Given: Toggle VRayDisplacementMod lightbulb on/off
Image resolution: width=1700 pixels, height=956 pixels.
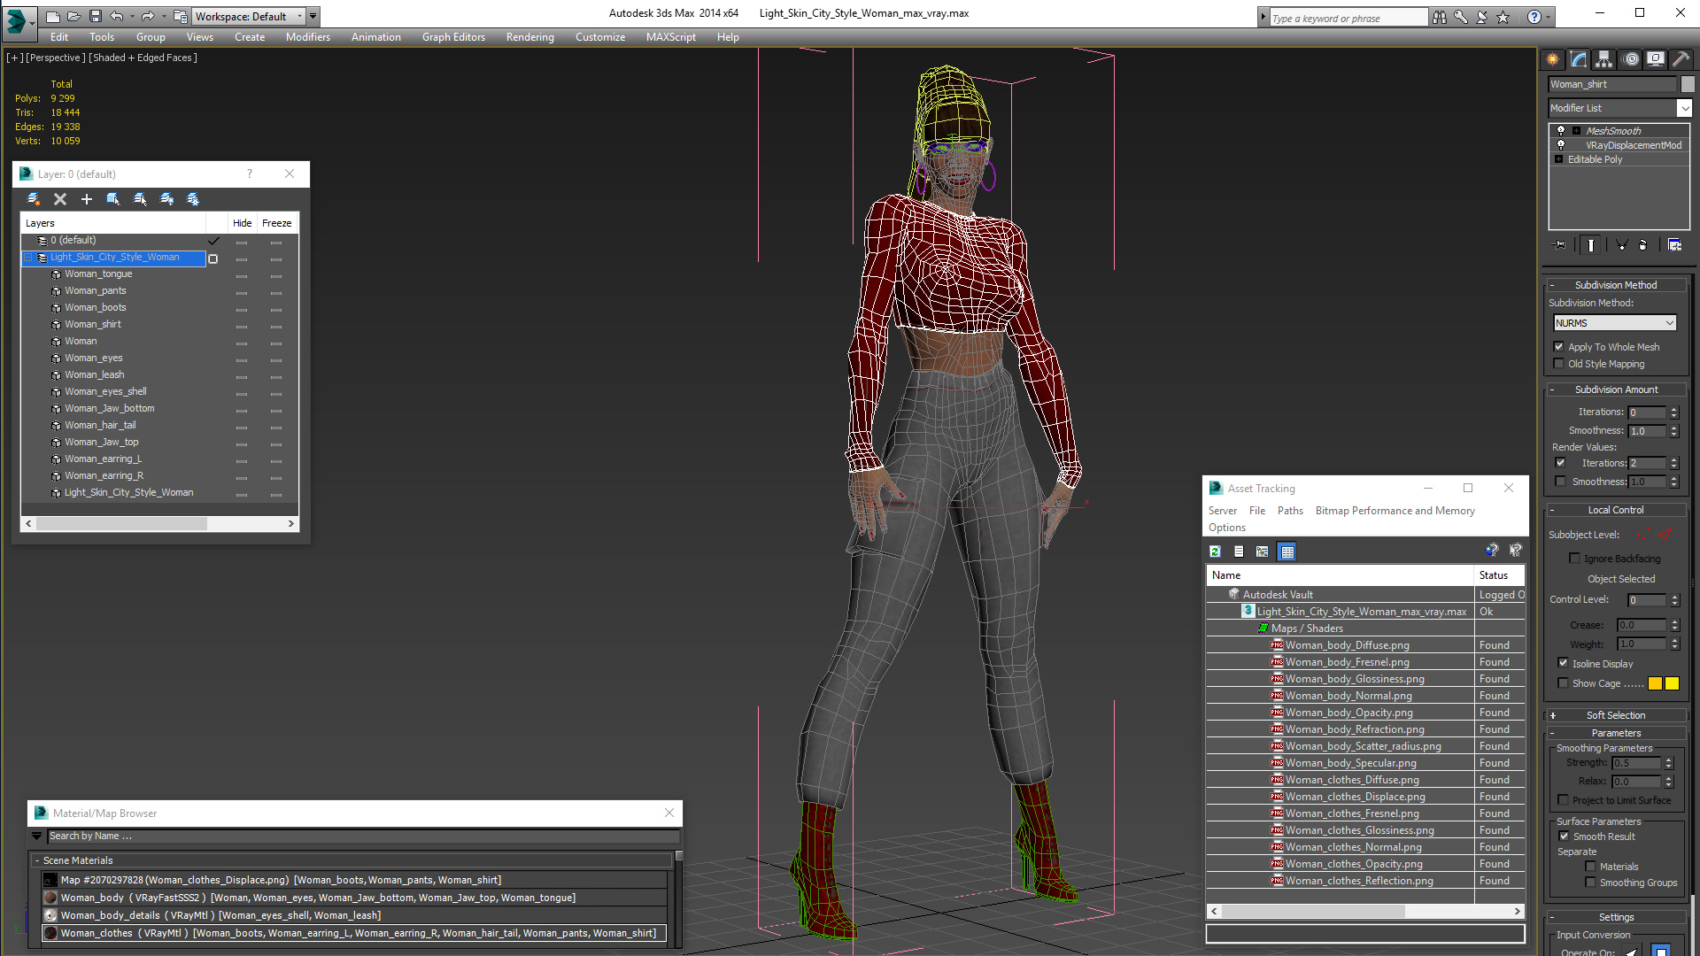Looking at the screenshot, I should pyautogui.click(x=1561, y=145).
